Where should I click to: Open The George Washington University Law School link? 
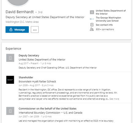click(108, 19)
